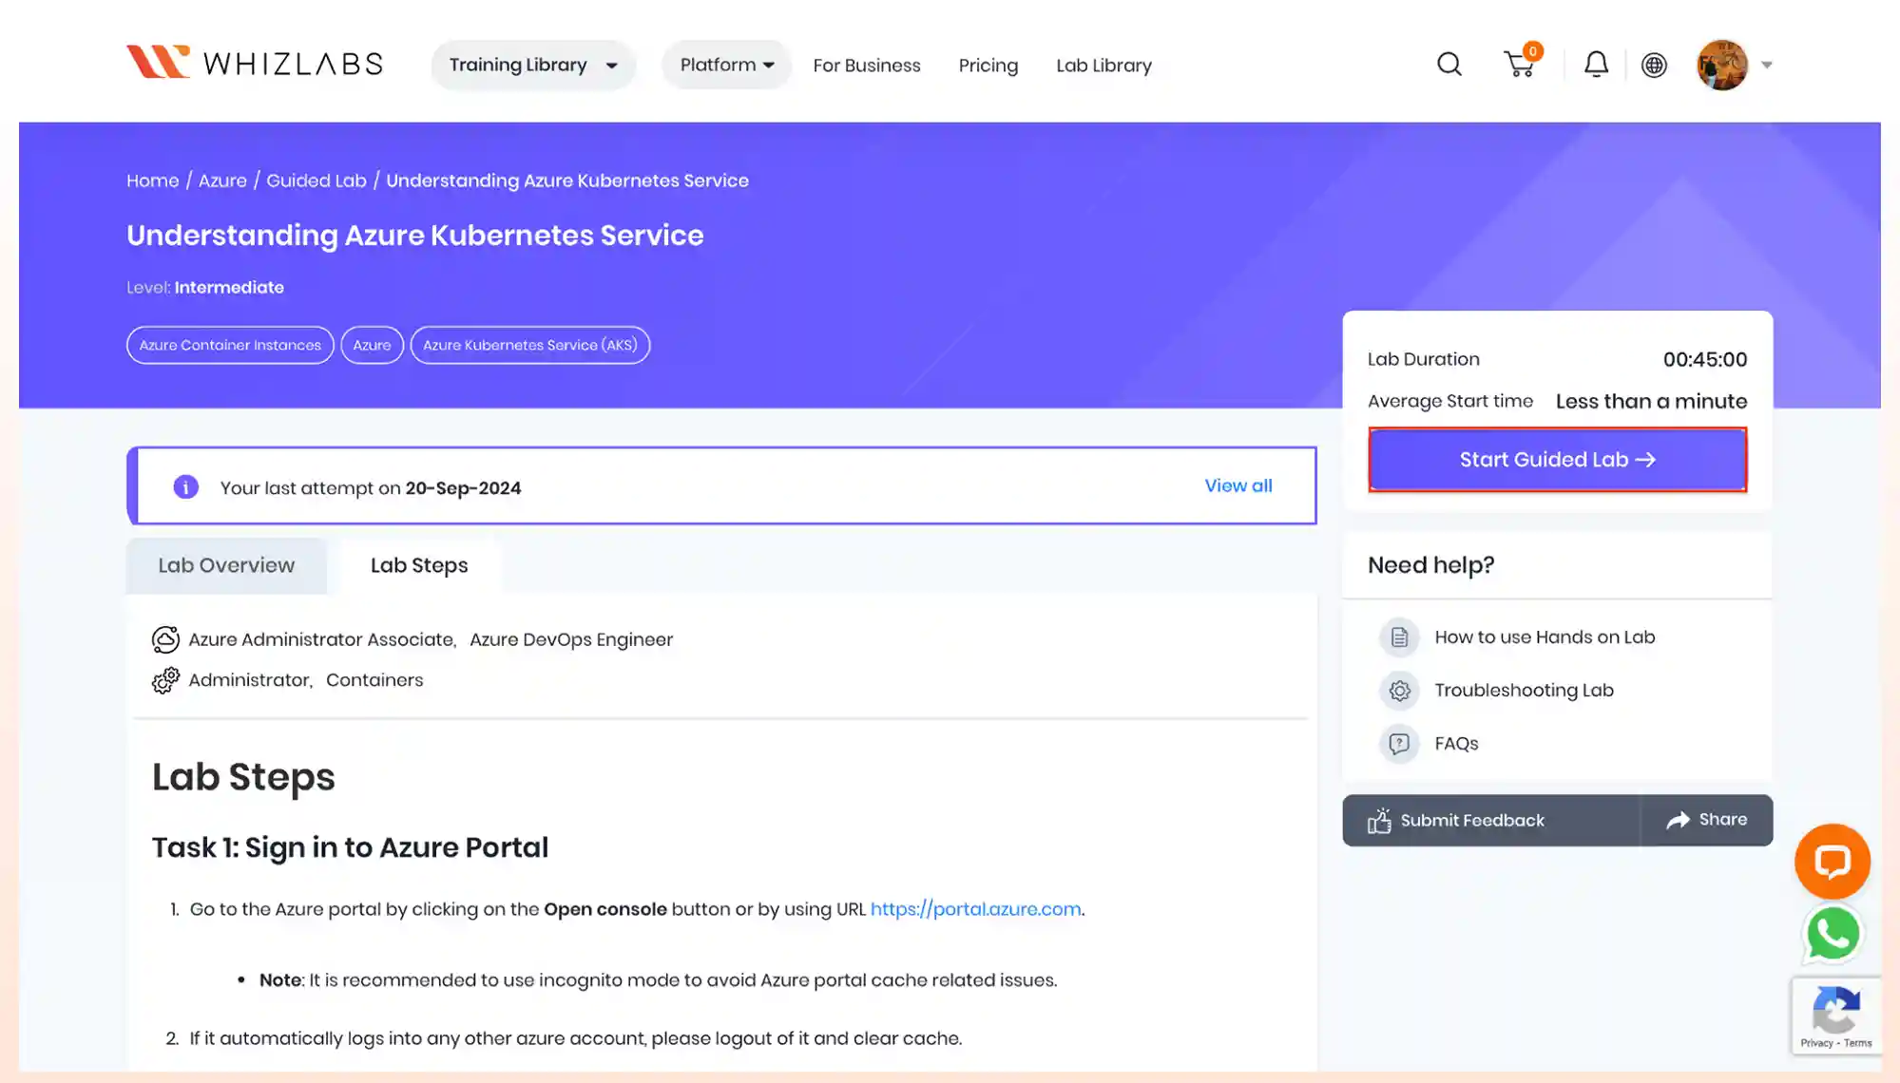
Task: Click the Whizlabs logo
Action: (255, 64)
